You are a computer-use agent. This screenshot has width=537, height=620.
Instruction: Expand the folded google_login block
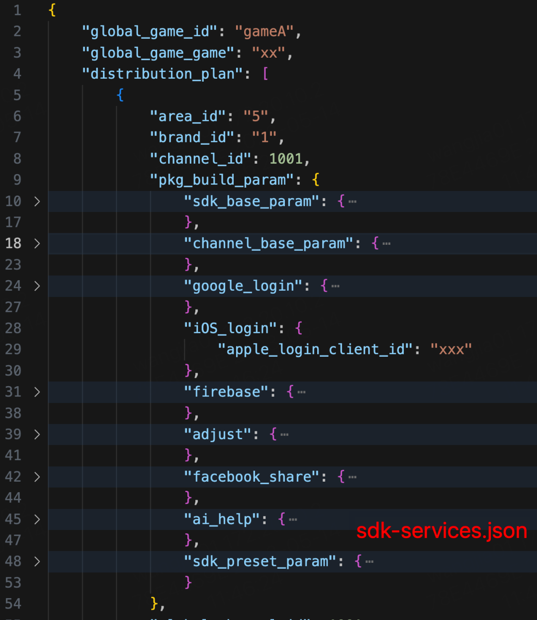coord(37,286)
